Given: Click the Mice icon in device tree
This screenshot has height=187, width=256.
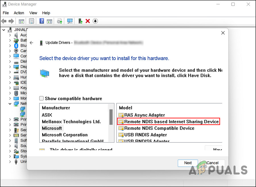Looking at the screenshot, I should 16,93.
